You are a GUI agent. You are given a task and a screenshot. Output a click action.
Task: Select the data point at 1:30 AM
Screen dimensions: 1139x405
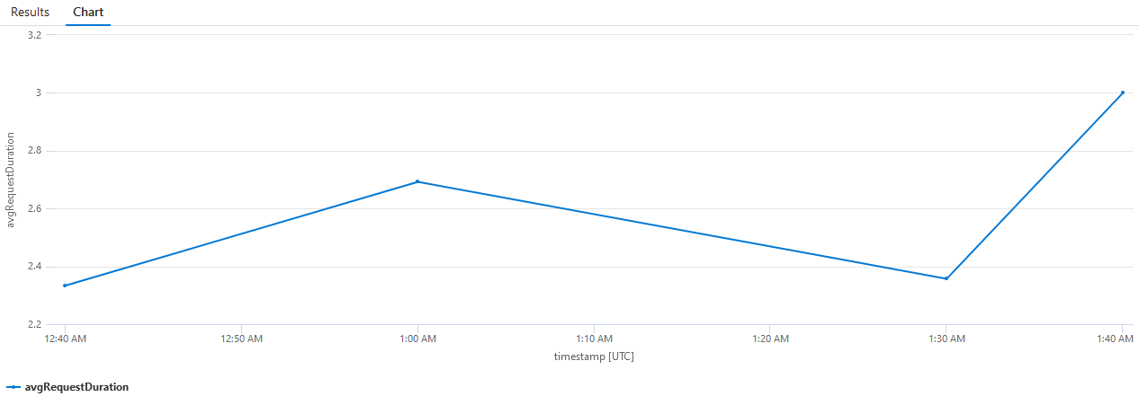[946, 278]
